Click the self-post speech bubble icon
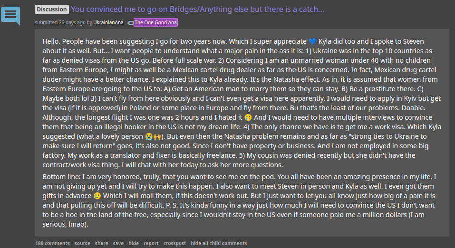455x248 pixels. pyautogui.click(x=10, y=15)
